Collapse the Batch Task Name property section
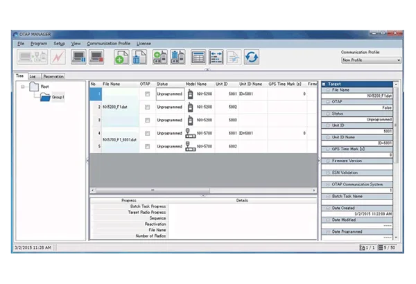Image resolution: width=416 pixels, height=284 pixels. click(328, 197)
